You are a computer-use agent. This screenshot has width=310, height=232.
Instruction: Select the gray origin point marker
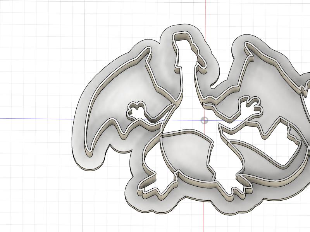pyautogui.click(x=204, y=120)
